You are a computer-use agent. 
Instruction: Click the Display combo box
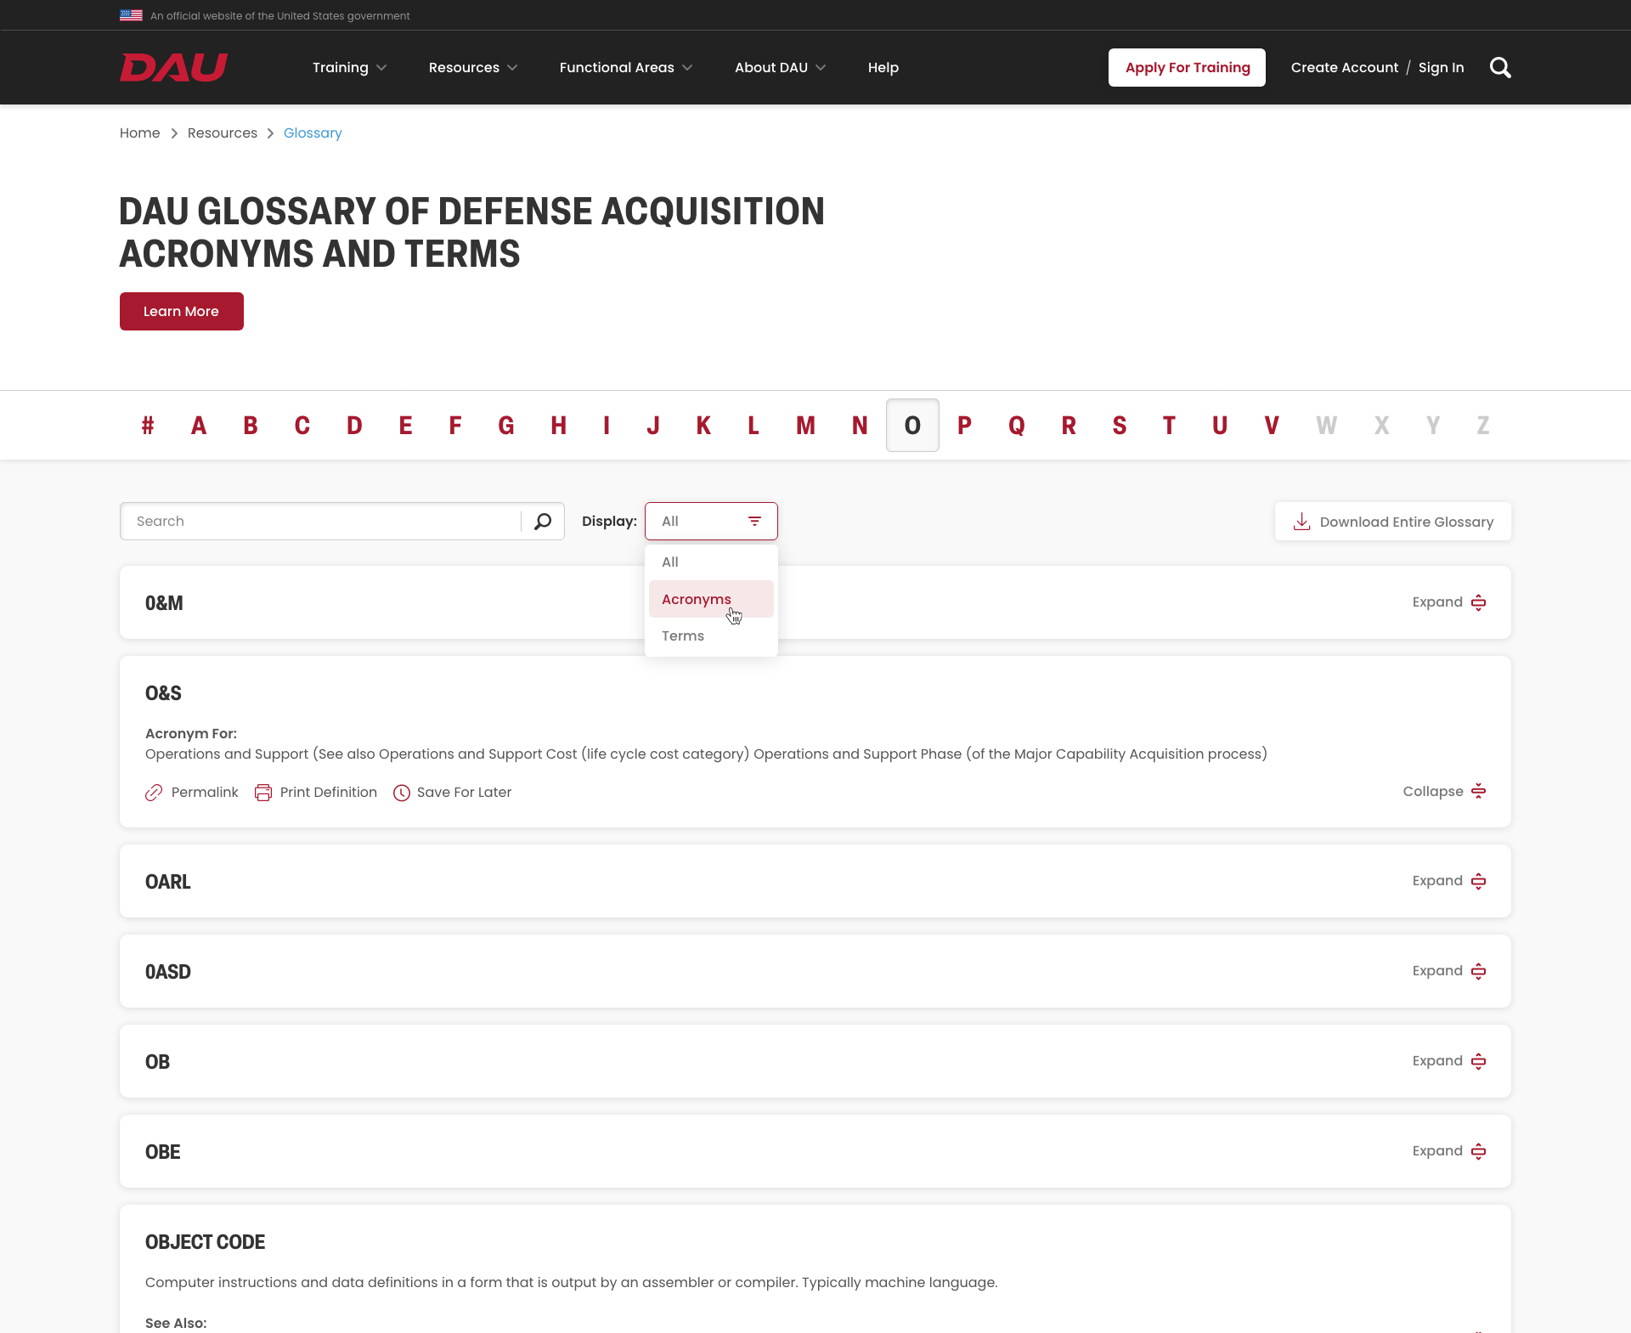click(711, 521)
